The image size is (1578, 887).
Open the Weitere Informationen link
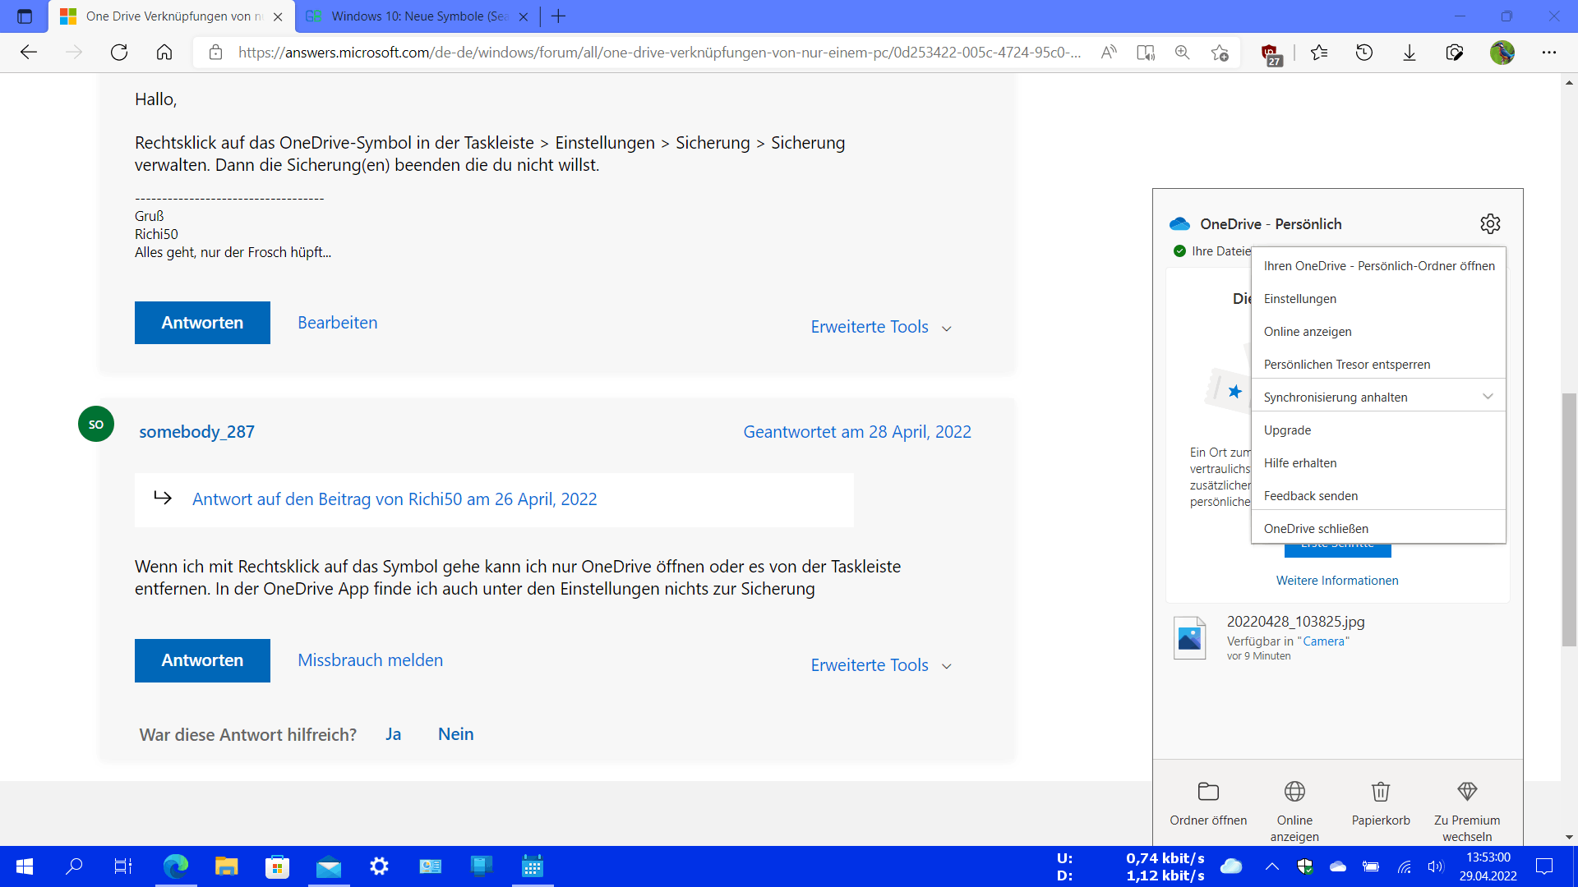click(1337, 581)
